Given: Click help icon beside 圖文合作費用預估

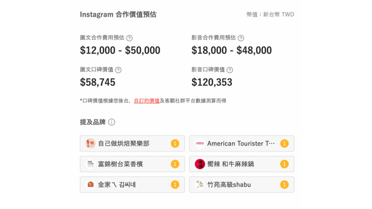Looking at the screenshot, I should (x=129, y=38).
